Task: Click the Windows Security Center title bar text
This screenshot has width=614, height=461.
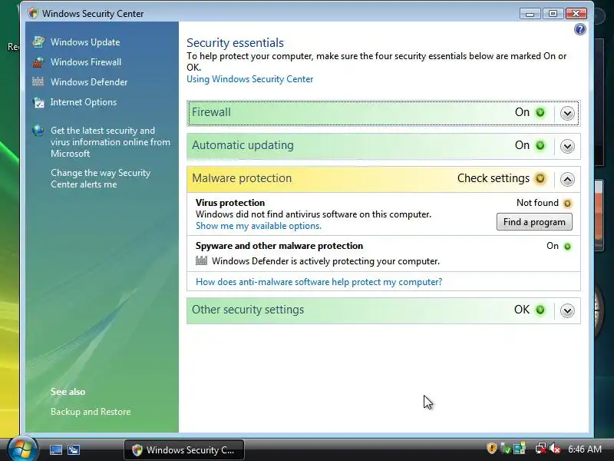Action: 93,14
